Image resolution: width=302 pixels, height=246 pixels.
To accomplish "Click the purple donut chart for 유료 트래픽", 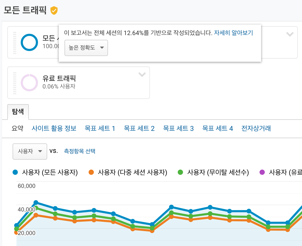I will (x=30, y=83).
